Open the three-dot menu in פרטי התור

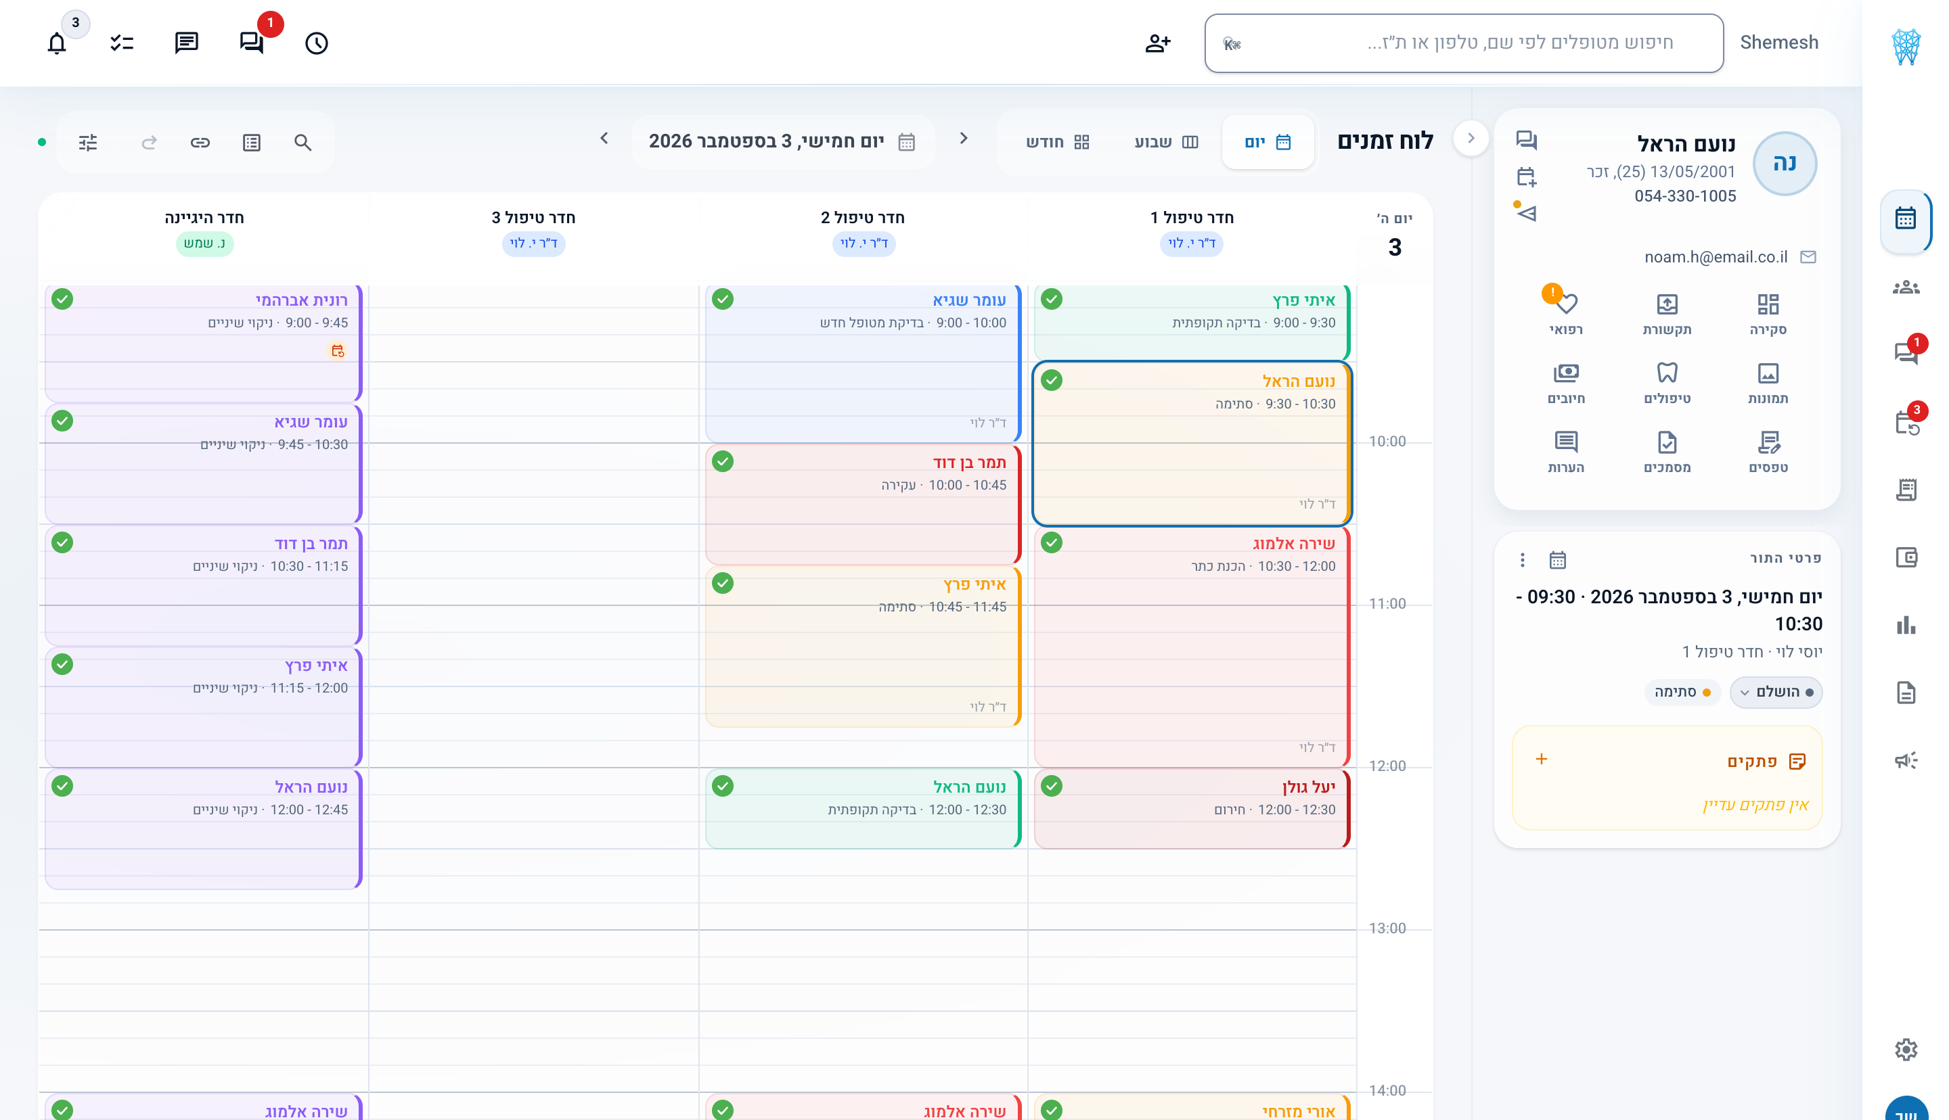tap(1522, 559)
